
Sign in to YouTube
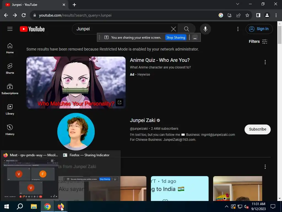(x=259, y=29)
